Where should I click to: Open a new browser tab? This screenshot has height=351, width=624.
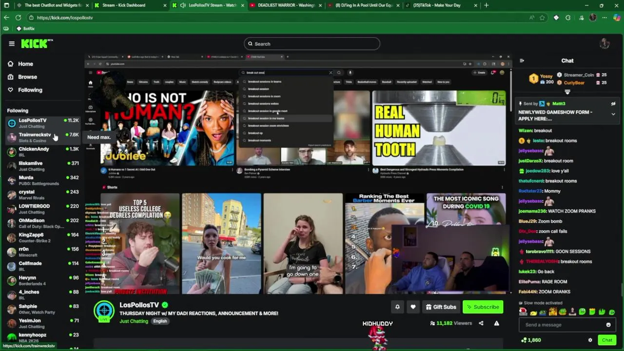click(x=486, y=5)
